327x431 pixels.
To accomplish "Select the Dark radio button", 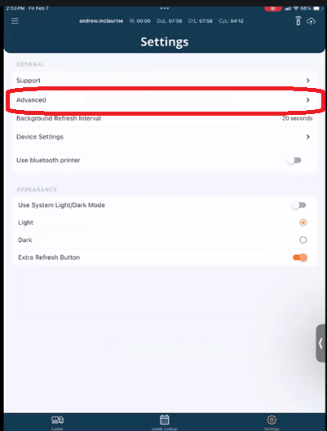I will point(303,240).
